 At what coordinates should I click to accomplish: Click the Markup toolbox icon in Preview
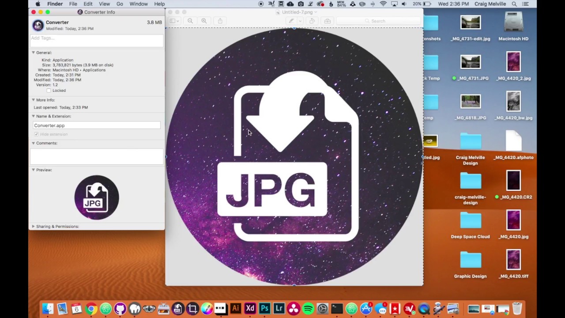click(x=327, y=21)
